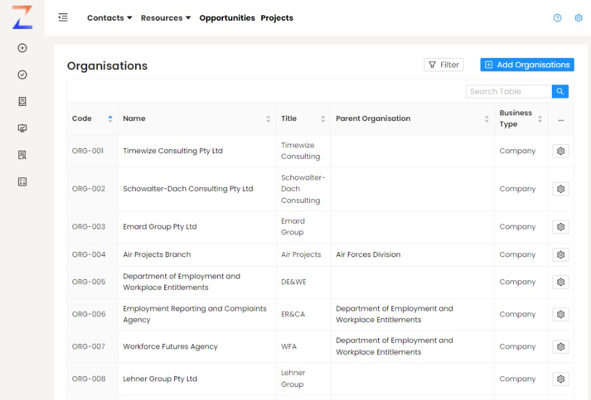Expand the Contacts dropdown menu

tap(109, 18)
